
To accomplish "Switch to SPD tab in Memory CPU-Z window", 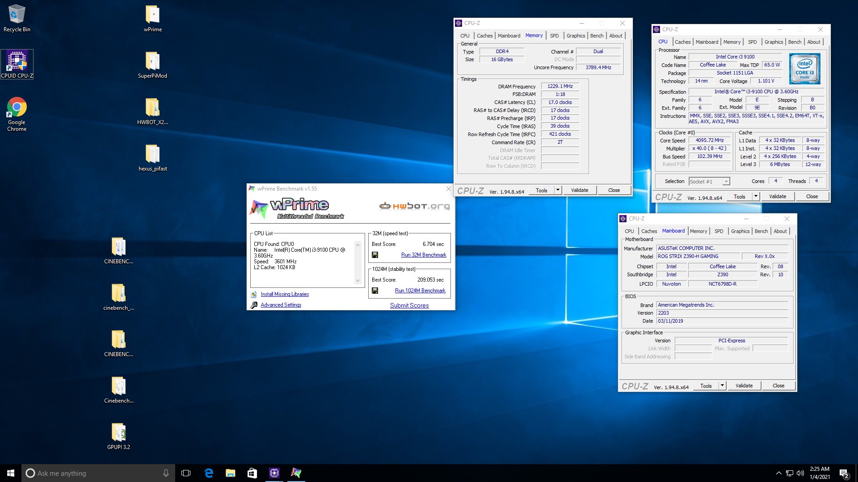I will pos(554,36).
